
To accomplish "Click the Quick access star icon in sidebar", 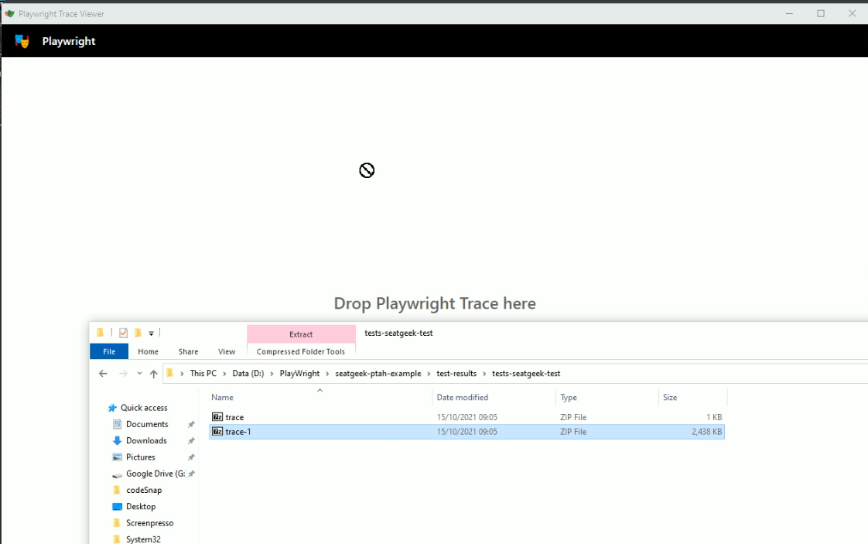I will (112, 408).
